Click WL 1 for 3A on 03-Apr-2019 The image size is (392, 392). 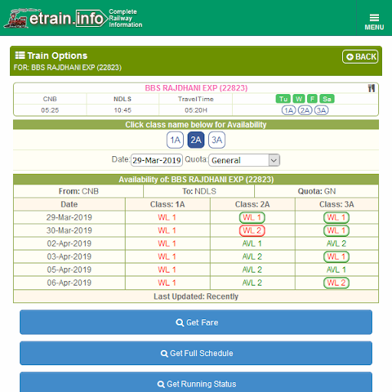click(336, 256)
